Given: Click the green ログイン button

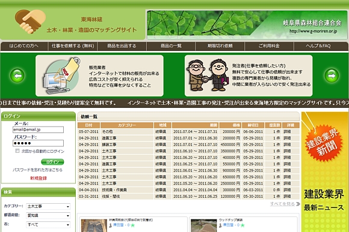Looking at the screenshot, I should pos(52,162).
